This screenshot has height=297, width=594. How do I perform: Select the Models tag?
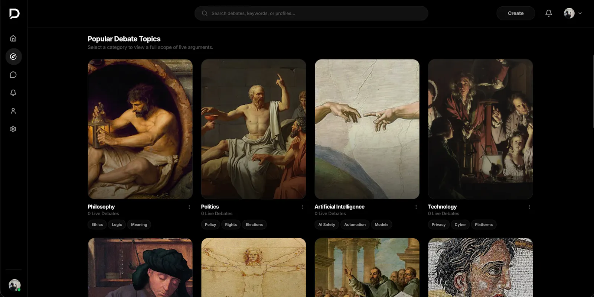pos(382,225)
